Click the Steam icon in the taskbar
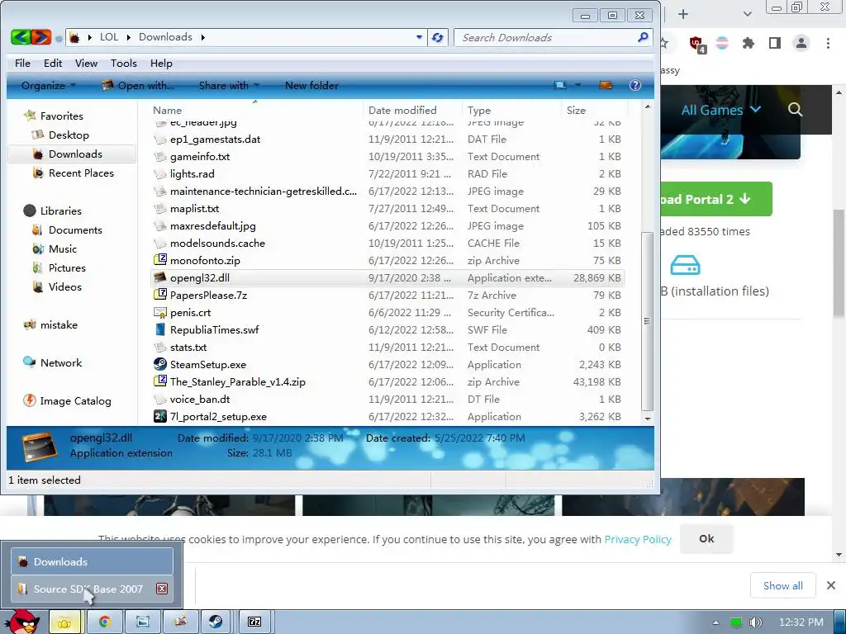 coord(216,622)
